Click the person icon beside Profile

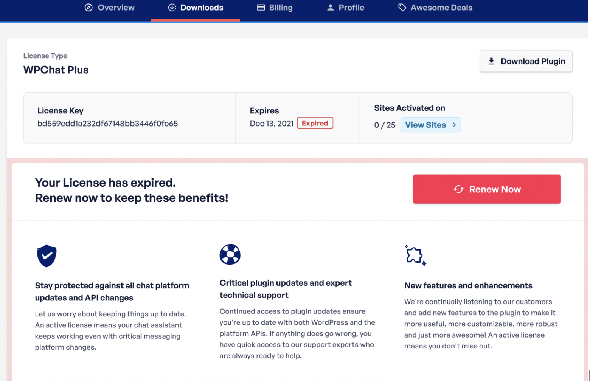tap(331, 8)
